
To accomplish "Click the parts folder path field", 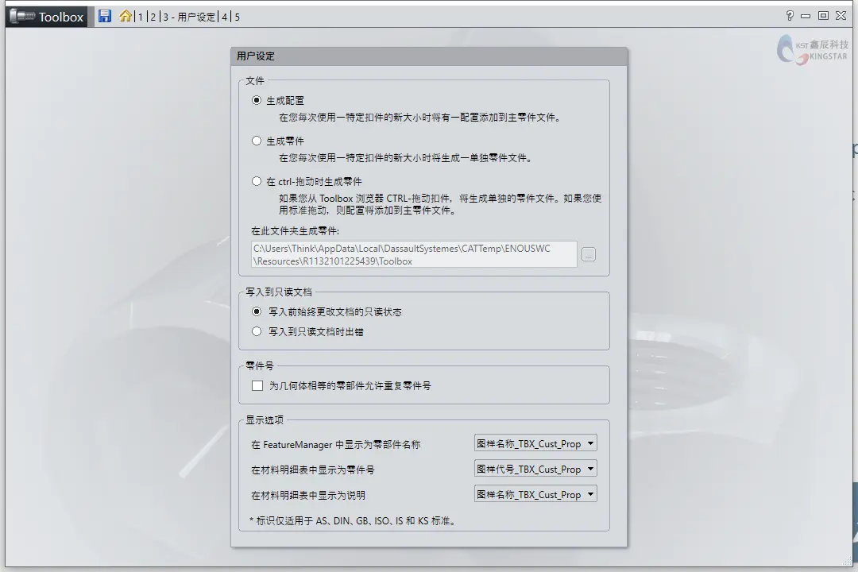I will pyautogui.click(x=414, y=254).
